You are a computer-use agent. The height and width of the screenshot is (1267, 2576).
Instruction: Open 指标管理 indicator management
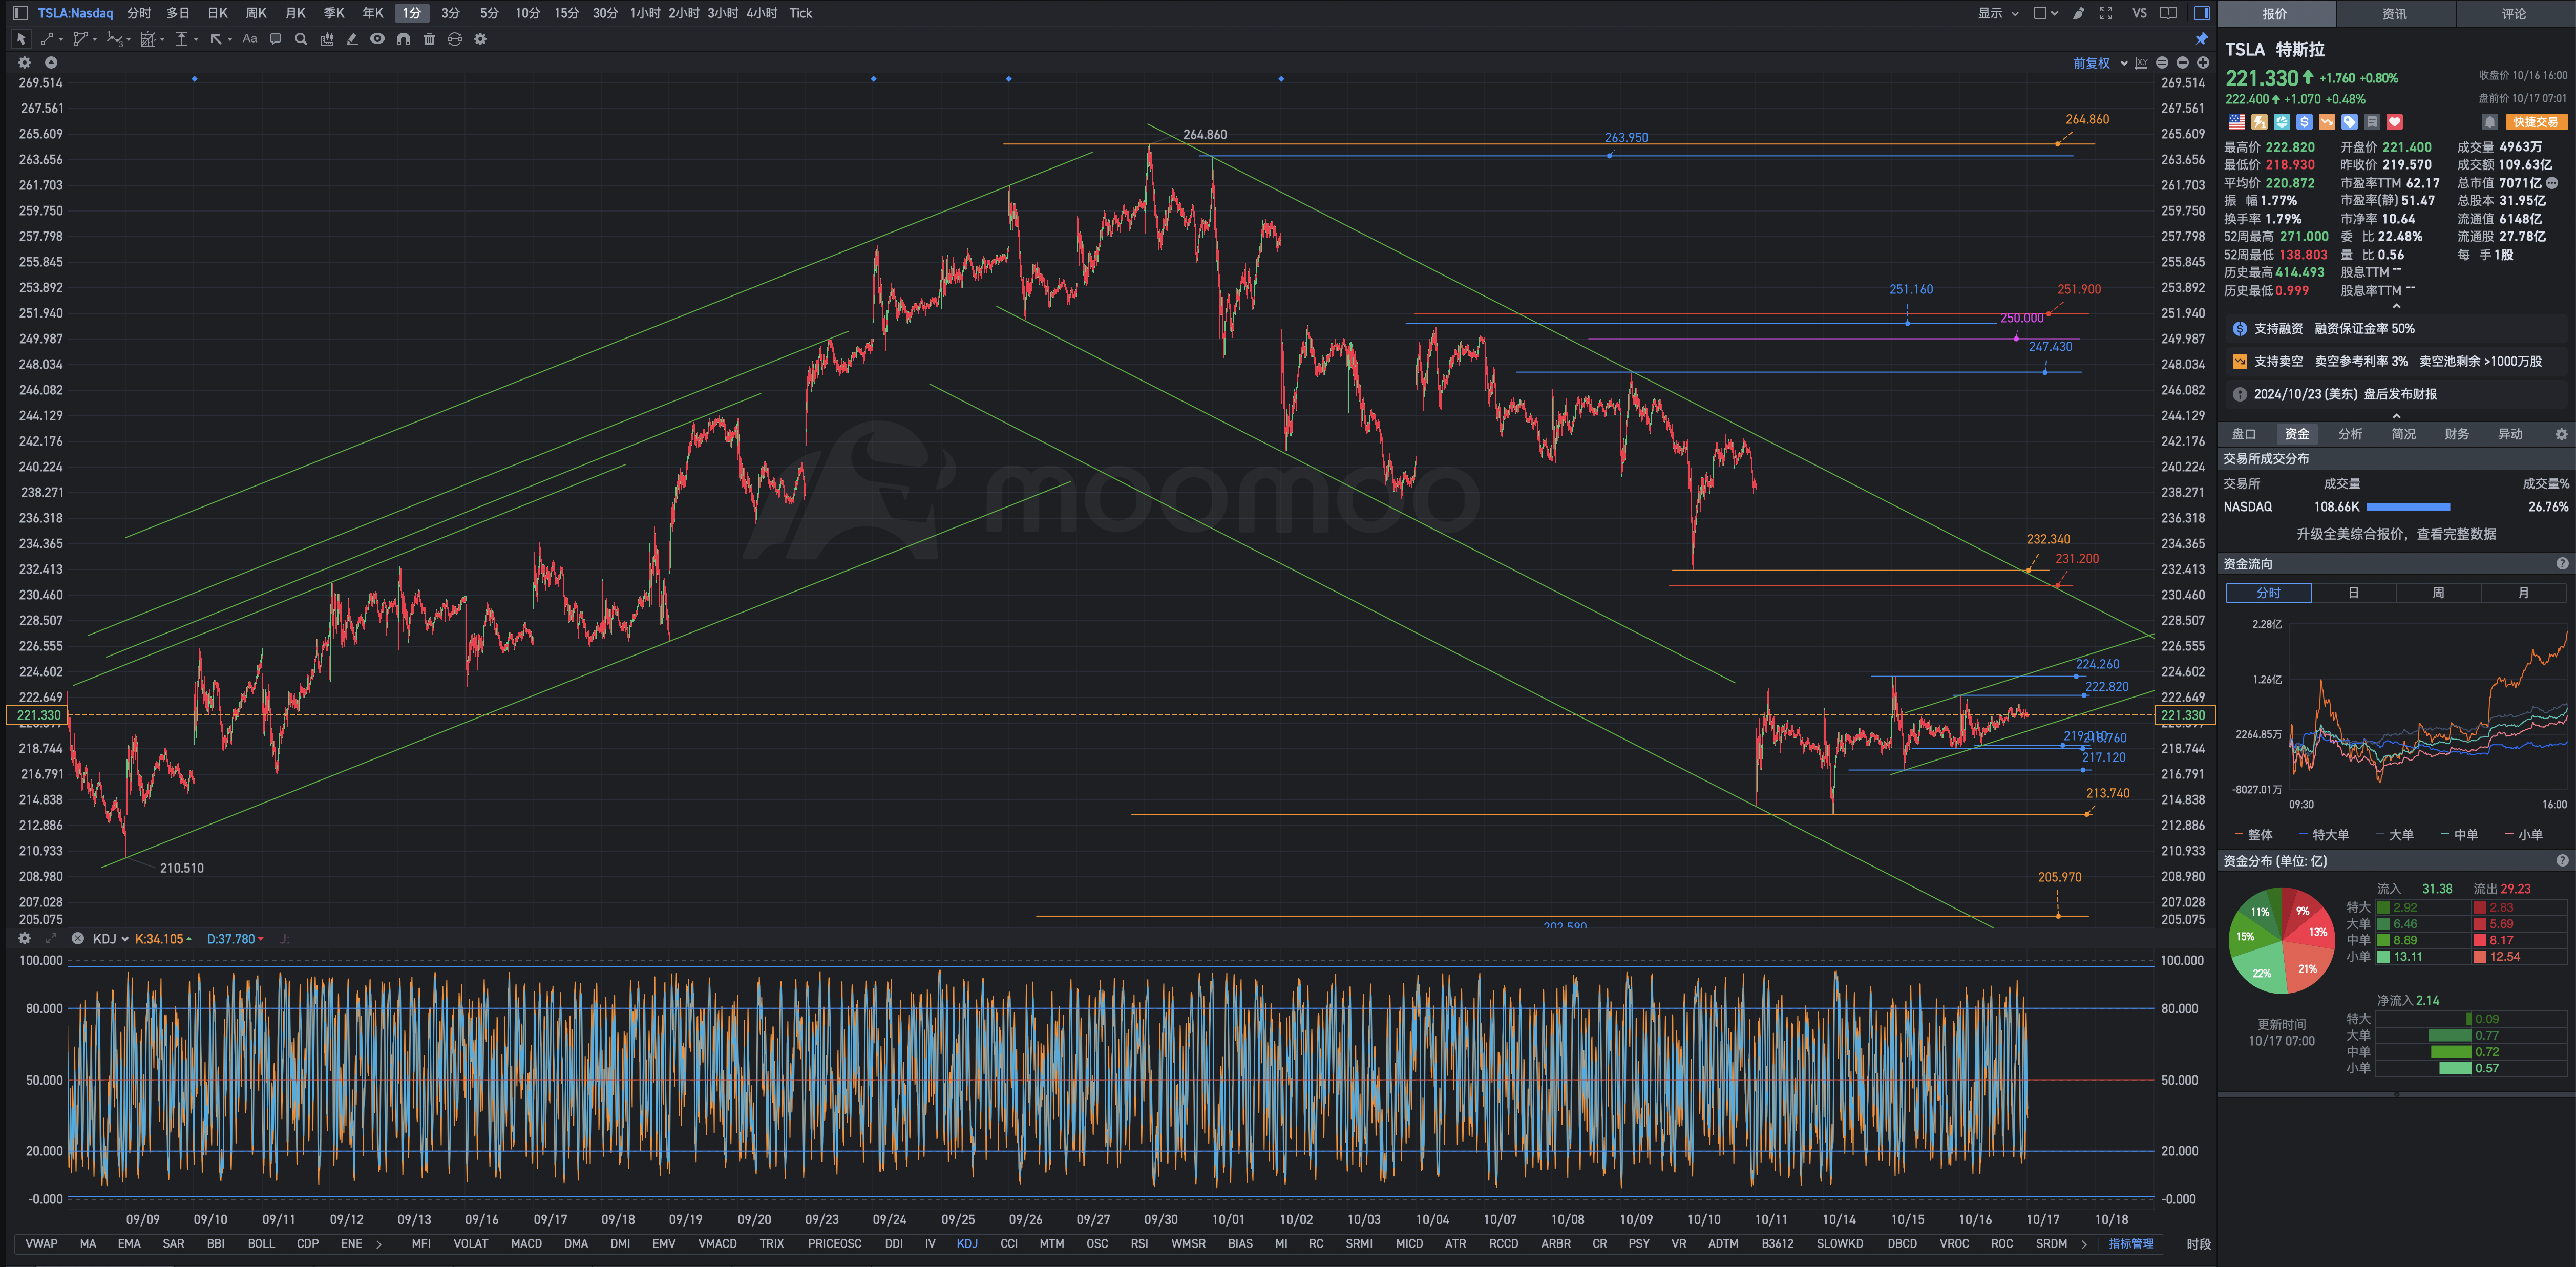click(x=2131, y=1244)
